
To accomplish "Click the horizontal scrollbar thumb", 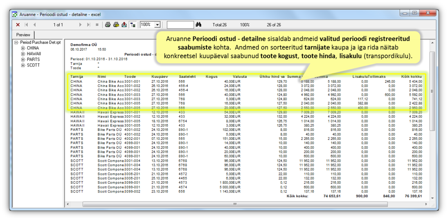I will point(235,204).
